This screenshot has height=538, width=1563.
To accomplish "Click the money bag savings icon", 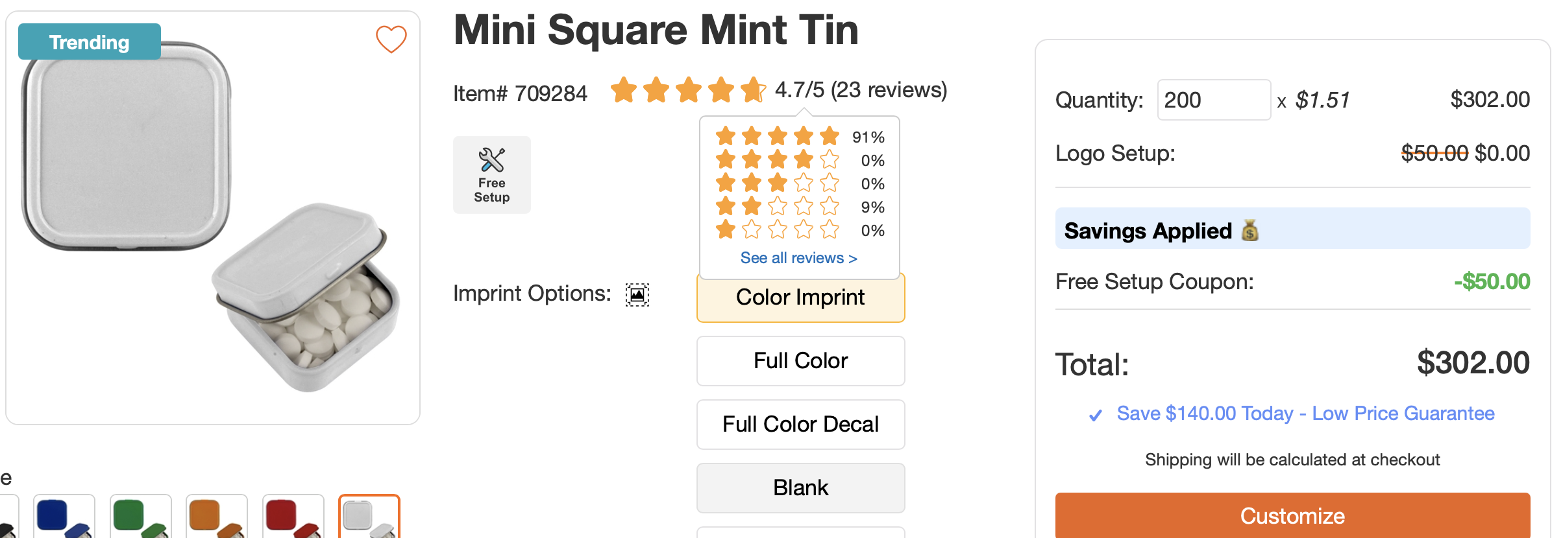I will (x=1249, y=230).
